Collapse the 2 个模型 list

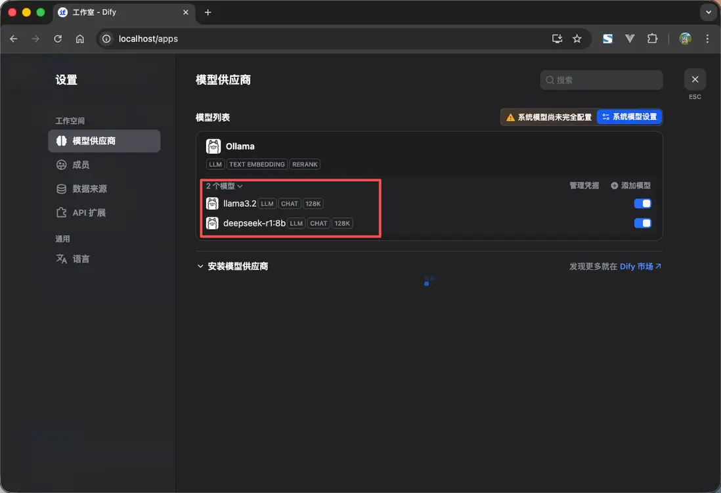click(223, 186)
